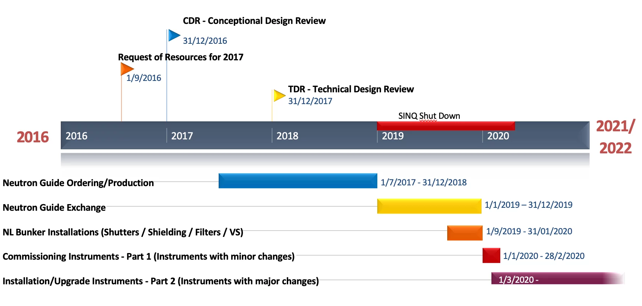Viewport: 642px width, 306px height.
Task: Select the CDR - Conceptional Design Review title
Action: 254,21
